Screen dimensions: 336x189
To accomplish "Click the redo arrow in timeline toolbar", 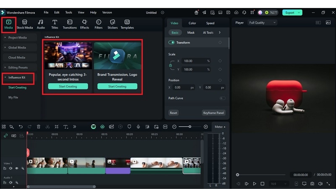I will (29, 127).
